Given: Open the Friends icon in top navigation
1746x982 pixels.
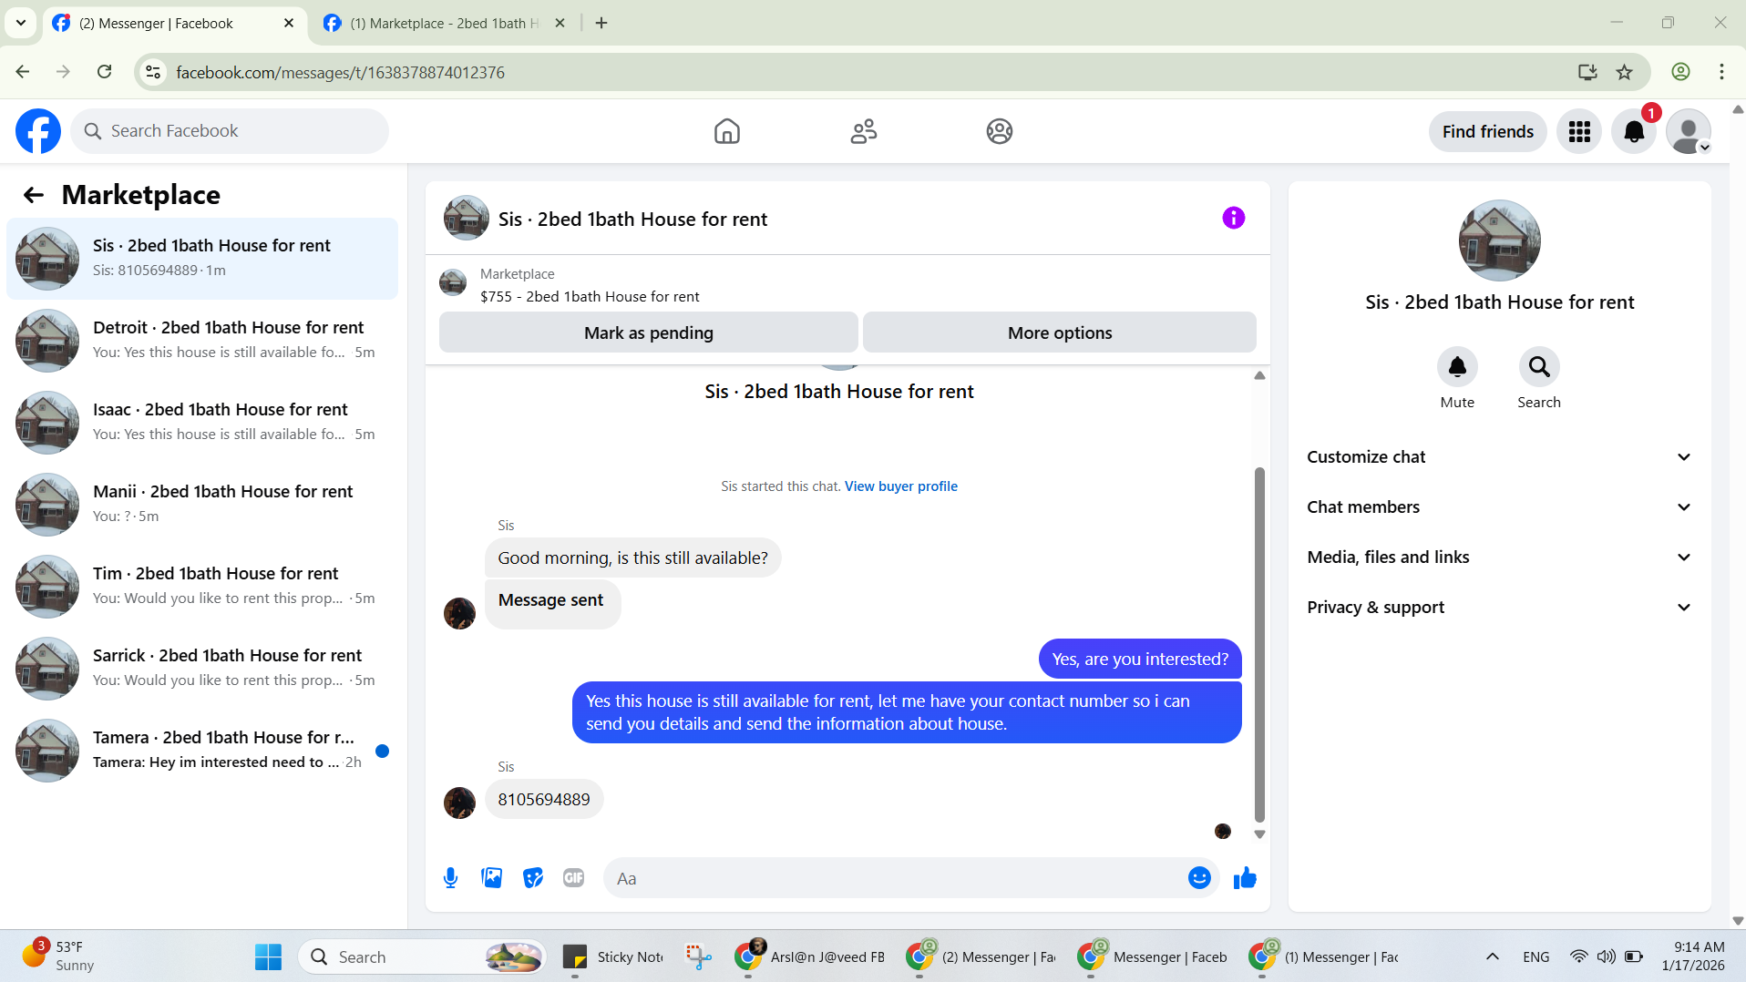Looking at the screenshot, I should [863, 131].
